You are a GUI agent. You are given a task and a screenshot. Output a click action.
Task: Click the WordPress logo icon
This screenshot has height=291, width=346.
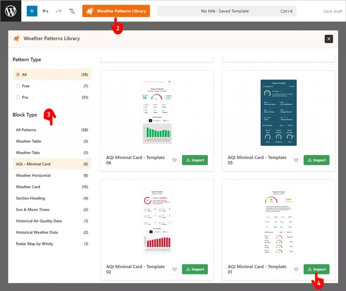pos(10,11)
